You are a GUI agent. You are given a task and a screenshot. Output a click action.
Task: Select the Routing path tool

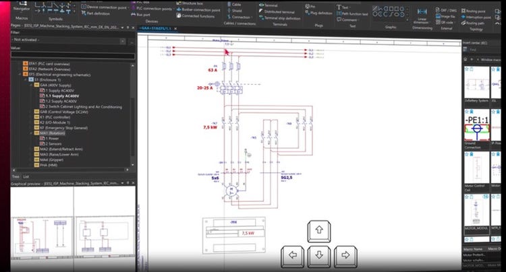[x=473, y=23]
